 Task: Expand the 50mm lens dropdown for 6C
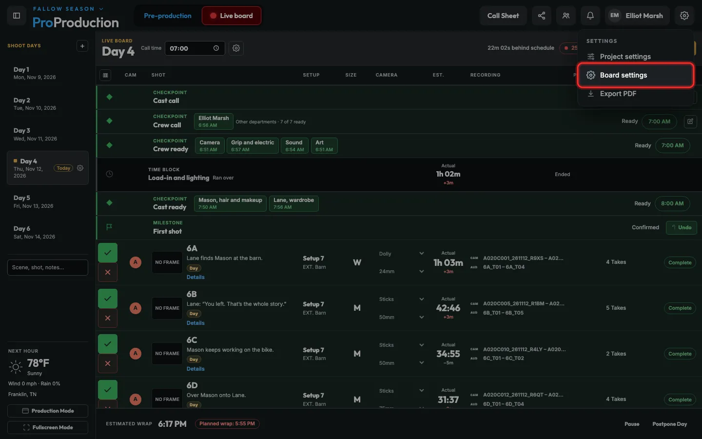pyautogui.click(x=402, y=363)
